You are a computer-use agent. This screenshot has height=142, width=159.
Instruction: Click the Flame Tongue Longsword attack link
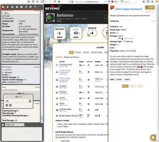pos(65,79)
